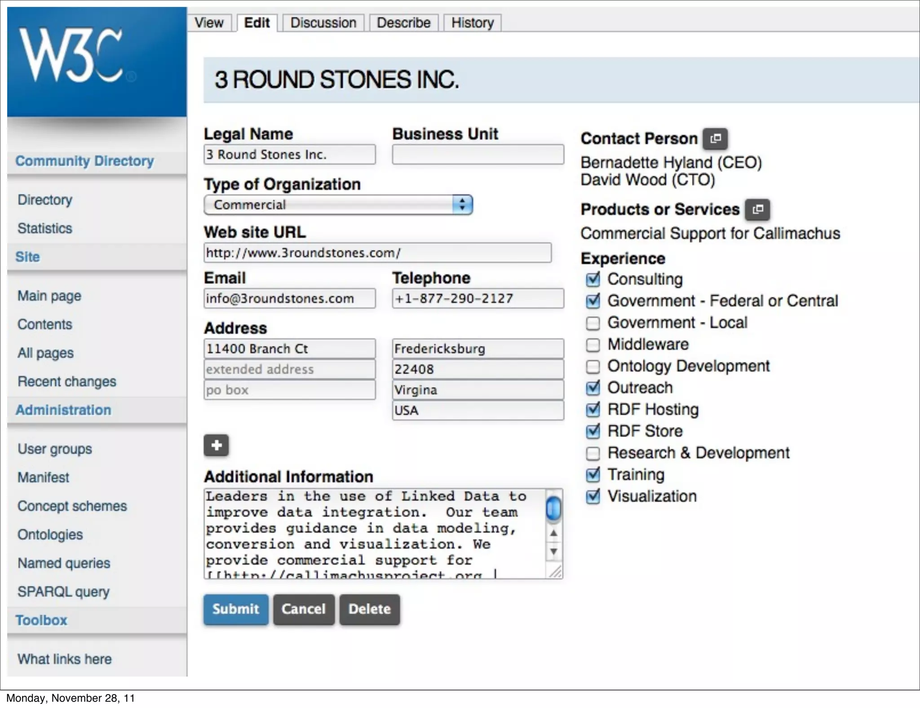Viewport: 920px width, 708px height.
Task: Click the Delete button
Action: point(369,609)
